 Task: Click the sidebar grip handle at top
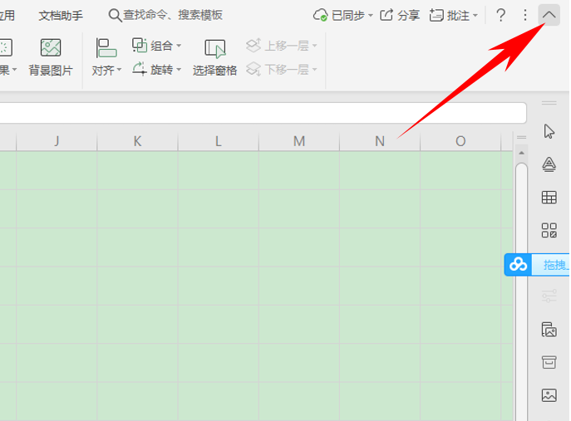[549, 103]
